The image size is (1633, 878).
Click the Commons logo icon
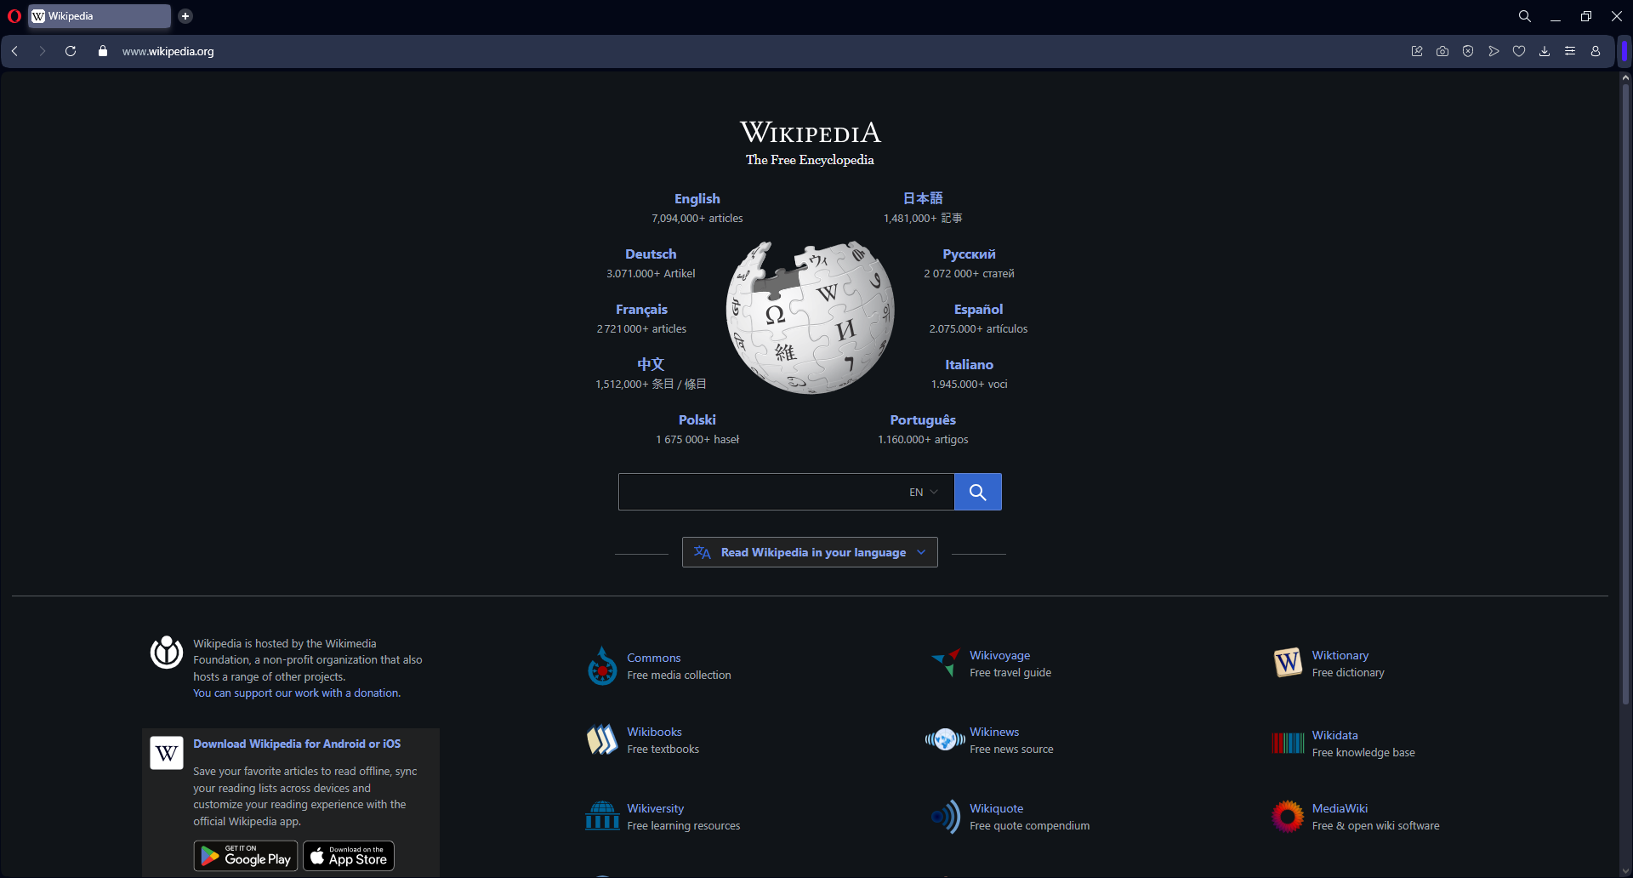602,666
